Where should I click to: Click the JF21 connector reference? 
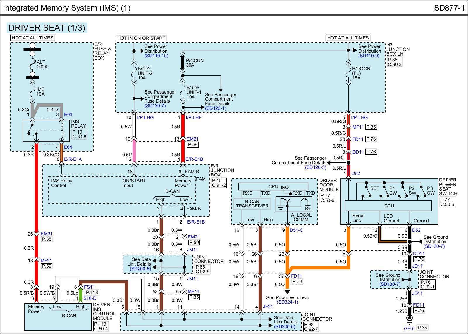point(268,307)
